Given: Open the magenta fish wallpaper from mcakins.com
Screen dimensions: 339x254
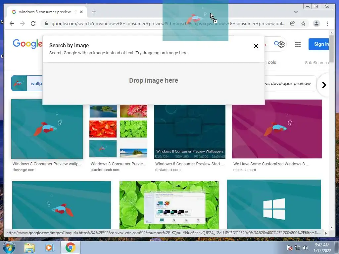Looking at the screenshot, I should tap(277, 129).
